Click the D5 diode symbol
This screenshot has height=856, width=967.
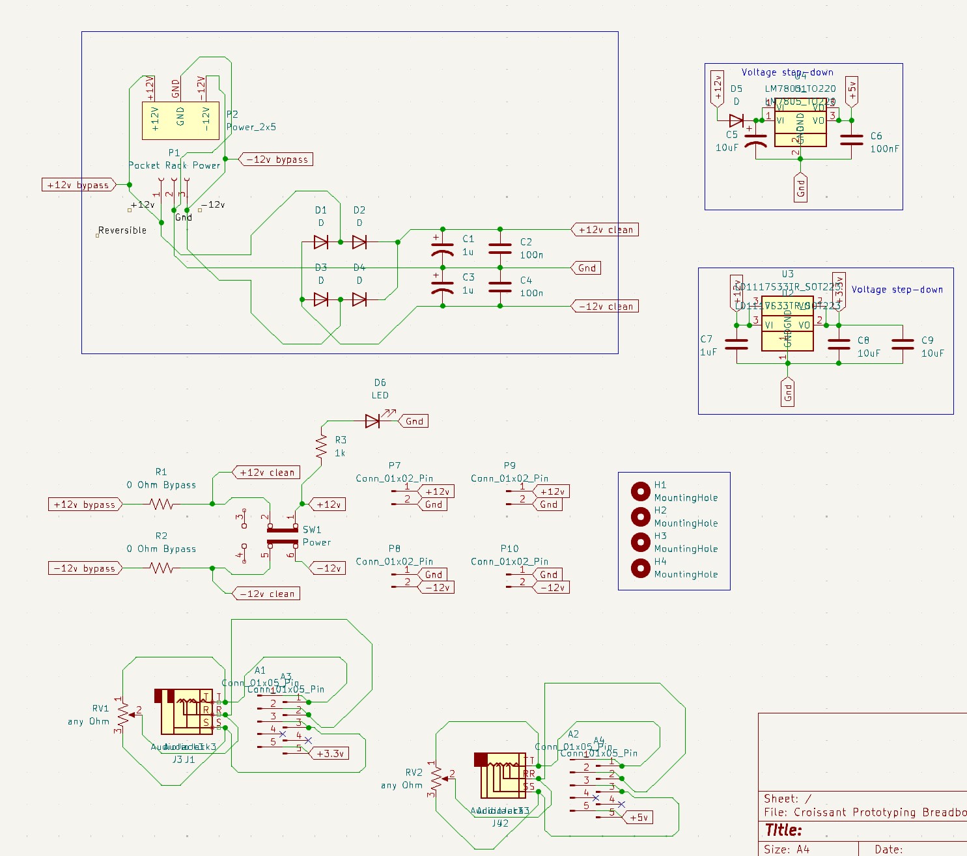pos(736,120)
